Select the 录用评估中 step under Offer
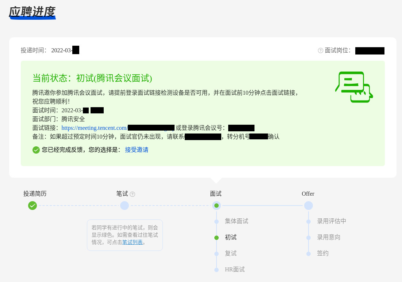Screen dimensions: 402x282 click(x=331, y=221)
